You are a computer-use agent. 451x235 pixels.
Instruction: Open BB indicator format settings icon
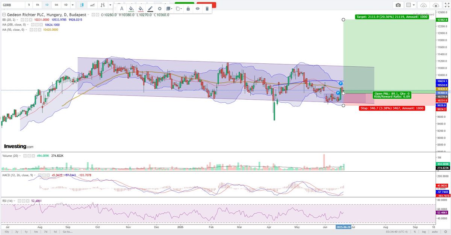click(x=26, y=19)
